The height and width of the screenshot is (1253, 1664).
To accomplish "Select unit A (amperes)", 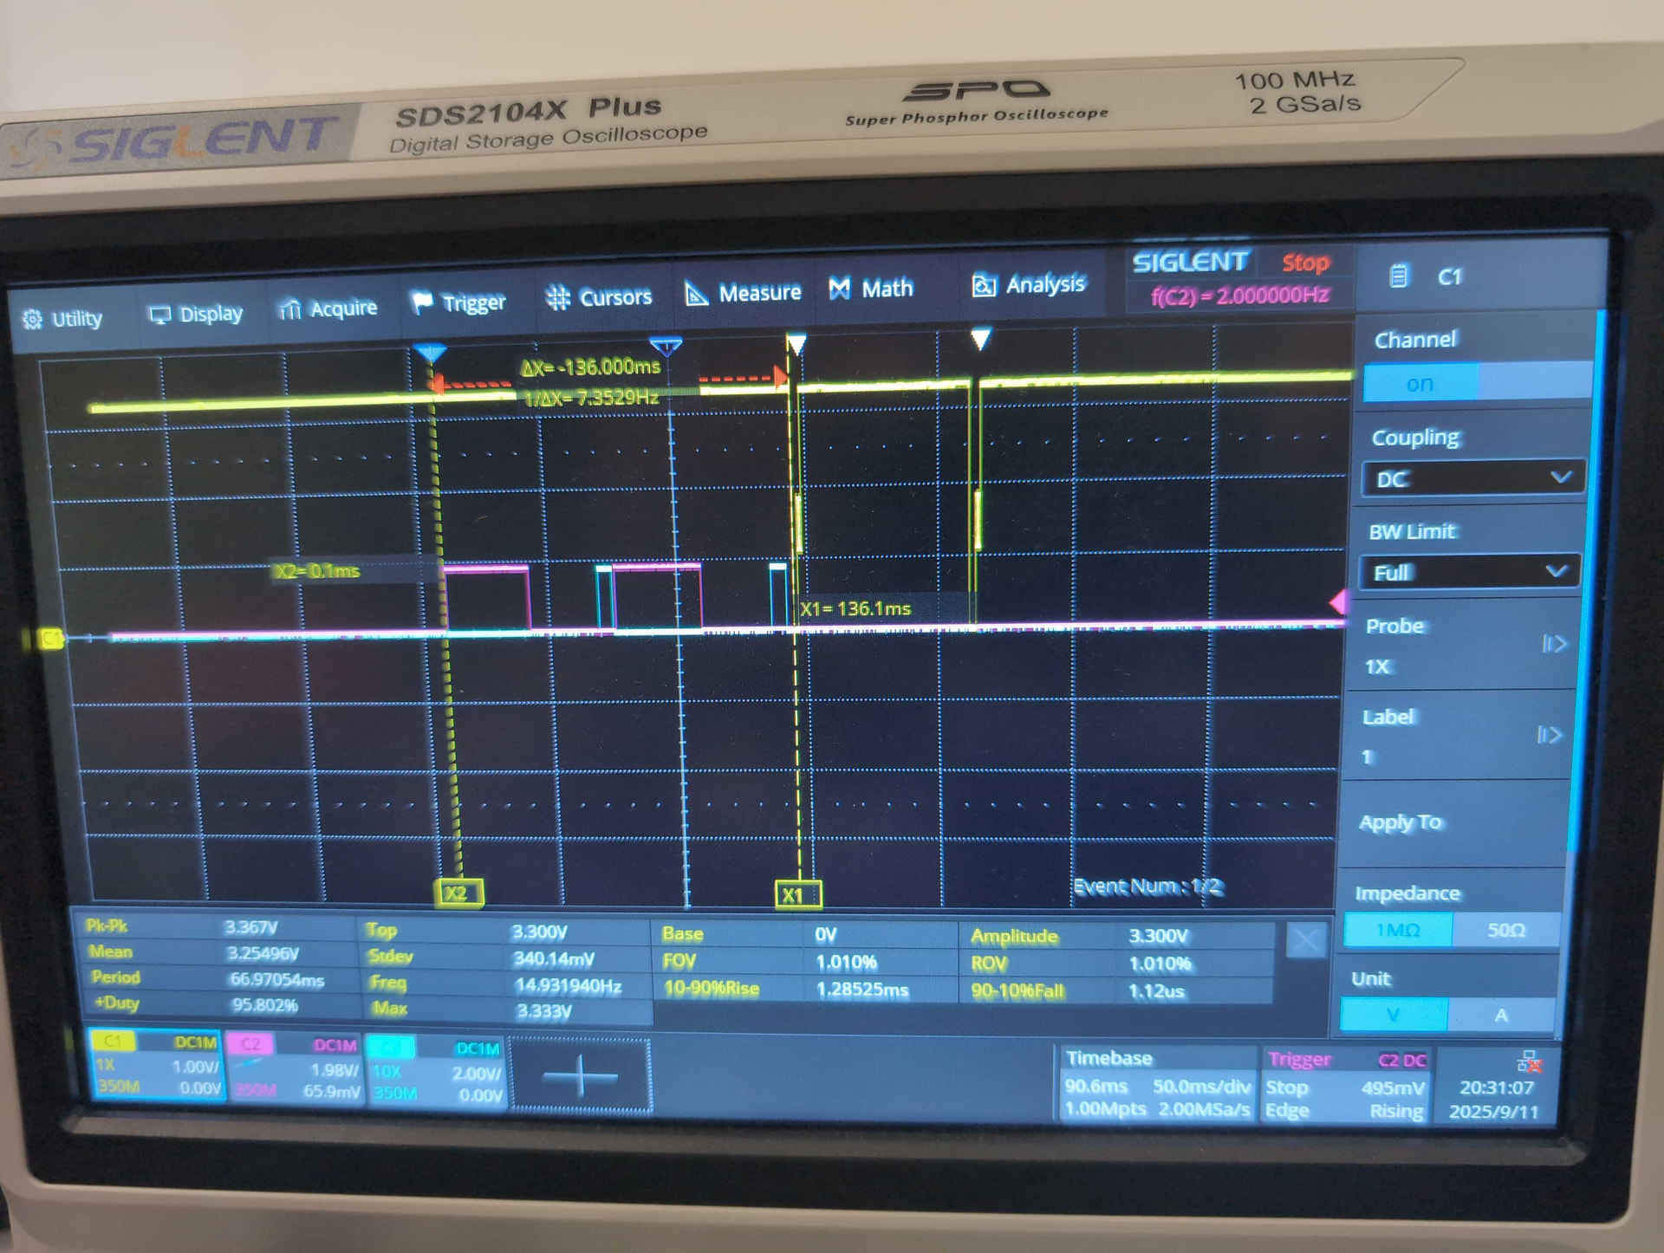I will point(1500,1015).
